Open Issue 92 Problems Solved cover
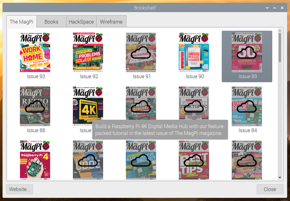This screenshot has width=290, height=201. [88, 52]
